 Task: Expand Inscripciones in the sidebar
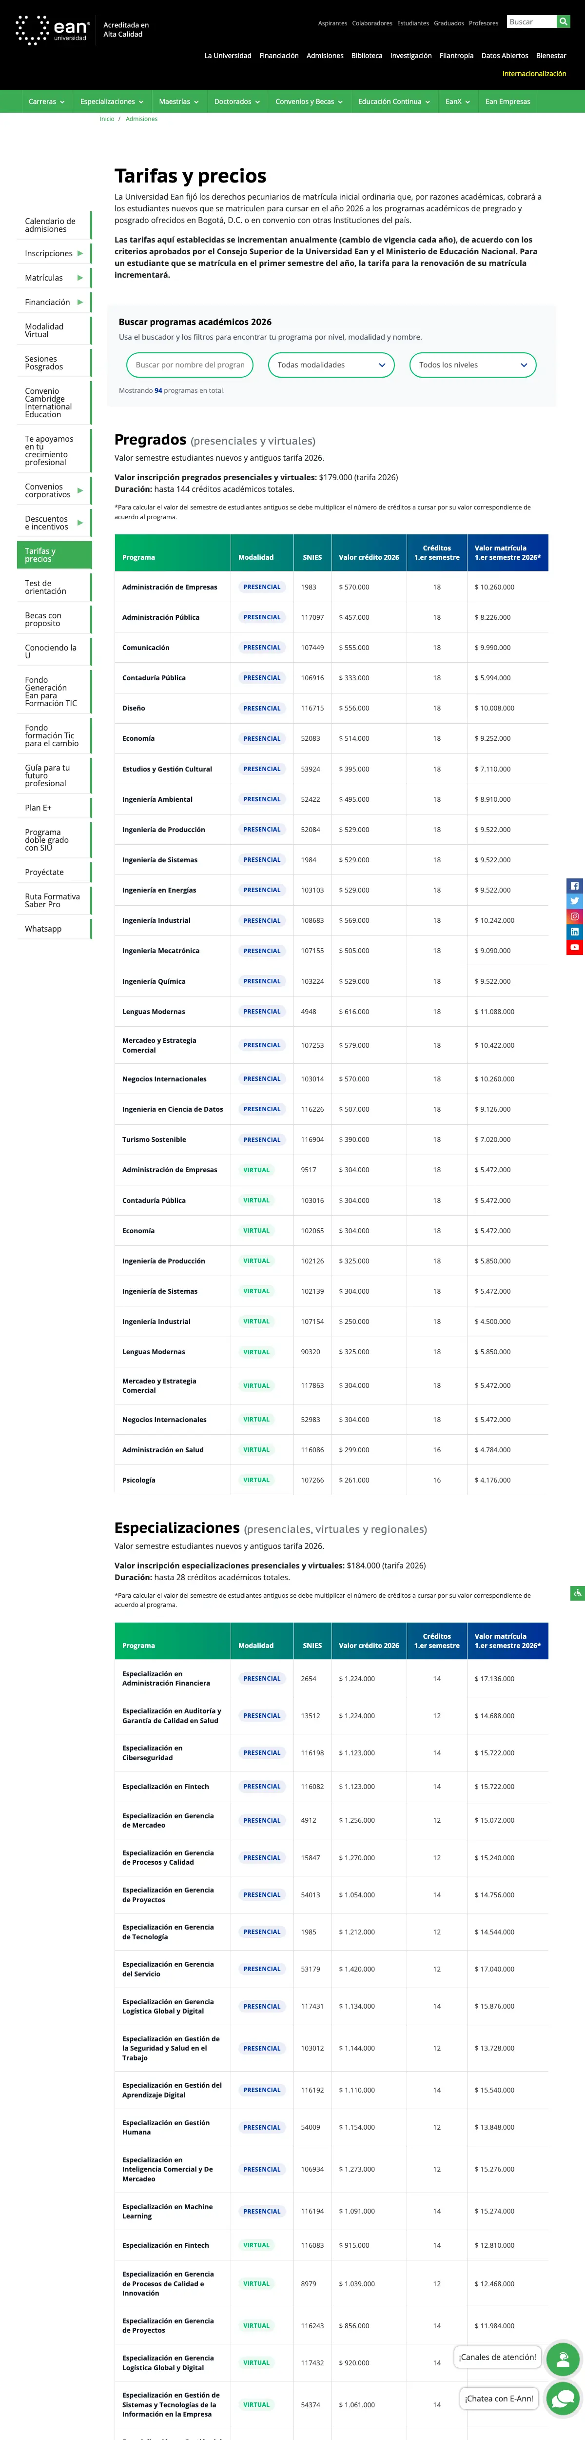pyautogui.click(x=54, y=254)
